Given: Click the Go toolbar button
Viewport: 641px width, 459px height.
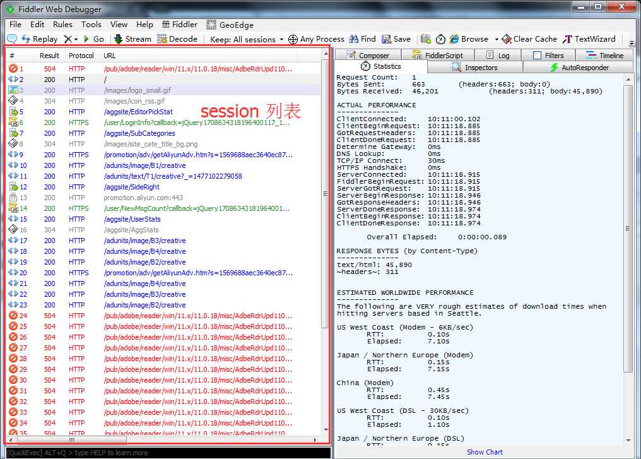Looking at the screenshot, I should tap(94, 39).
